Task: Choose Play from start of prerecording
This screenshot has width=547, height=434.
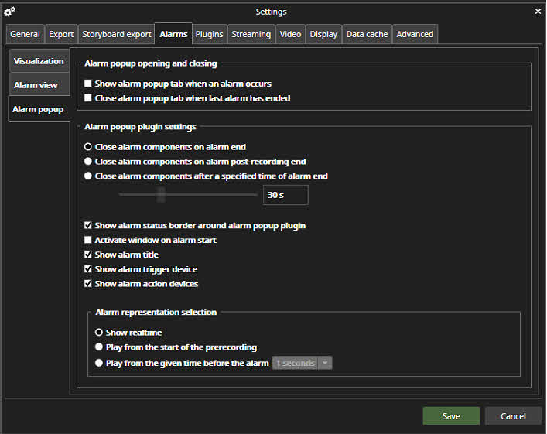Action: (99, 347)
